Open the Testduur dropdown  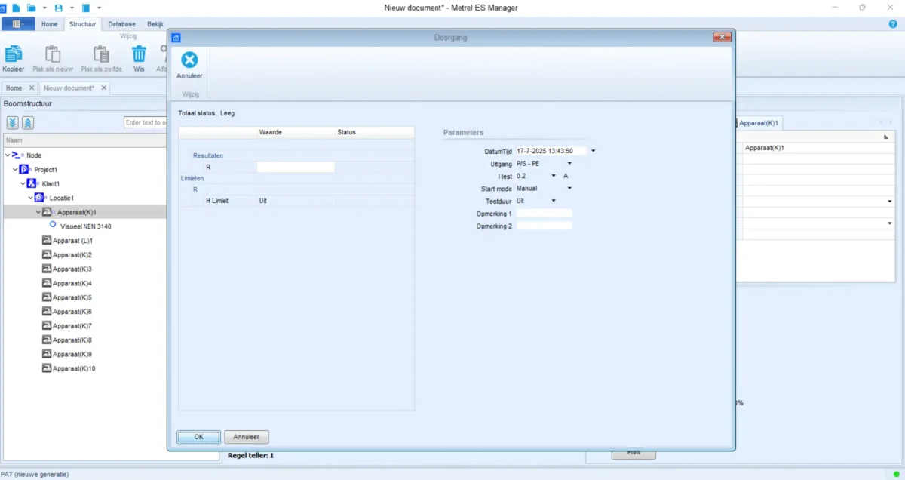coord(554,201)
